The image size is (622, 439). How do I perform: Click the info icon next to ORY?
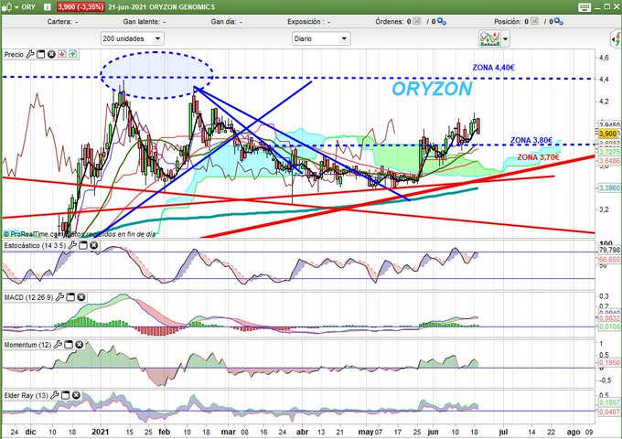coord(48,7)
